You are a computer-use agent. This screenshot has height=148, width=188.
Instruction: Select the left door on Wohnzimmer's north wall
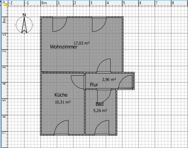click(60, 24)
